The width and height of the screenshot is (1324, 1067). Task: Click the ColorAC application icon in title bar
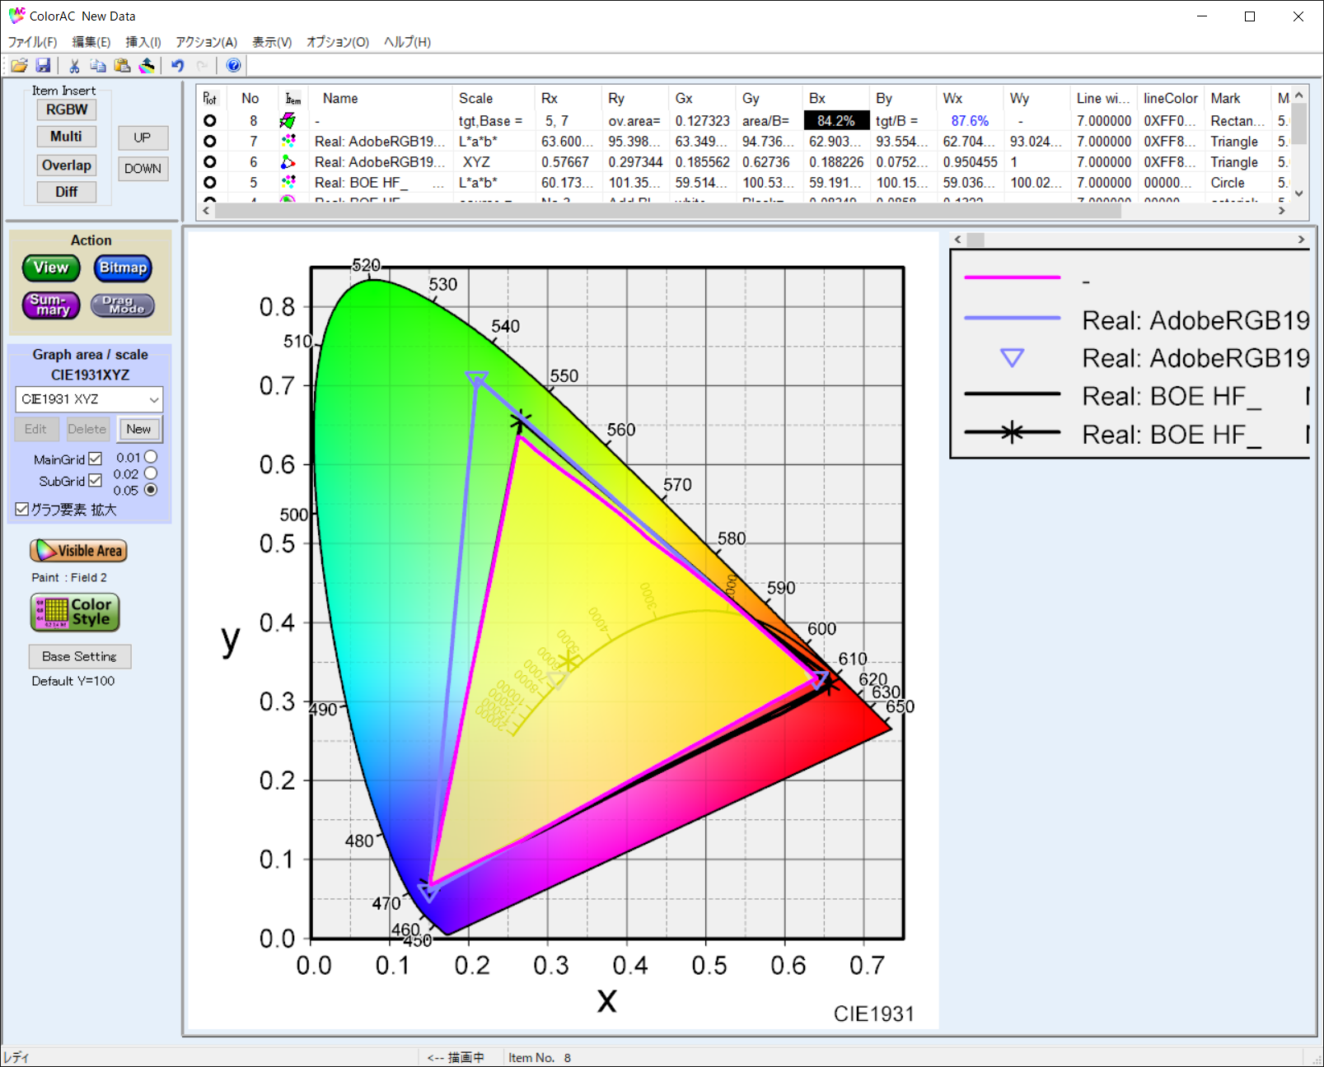16,16
